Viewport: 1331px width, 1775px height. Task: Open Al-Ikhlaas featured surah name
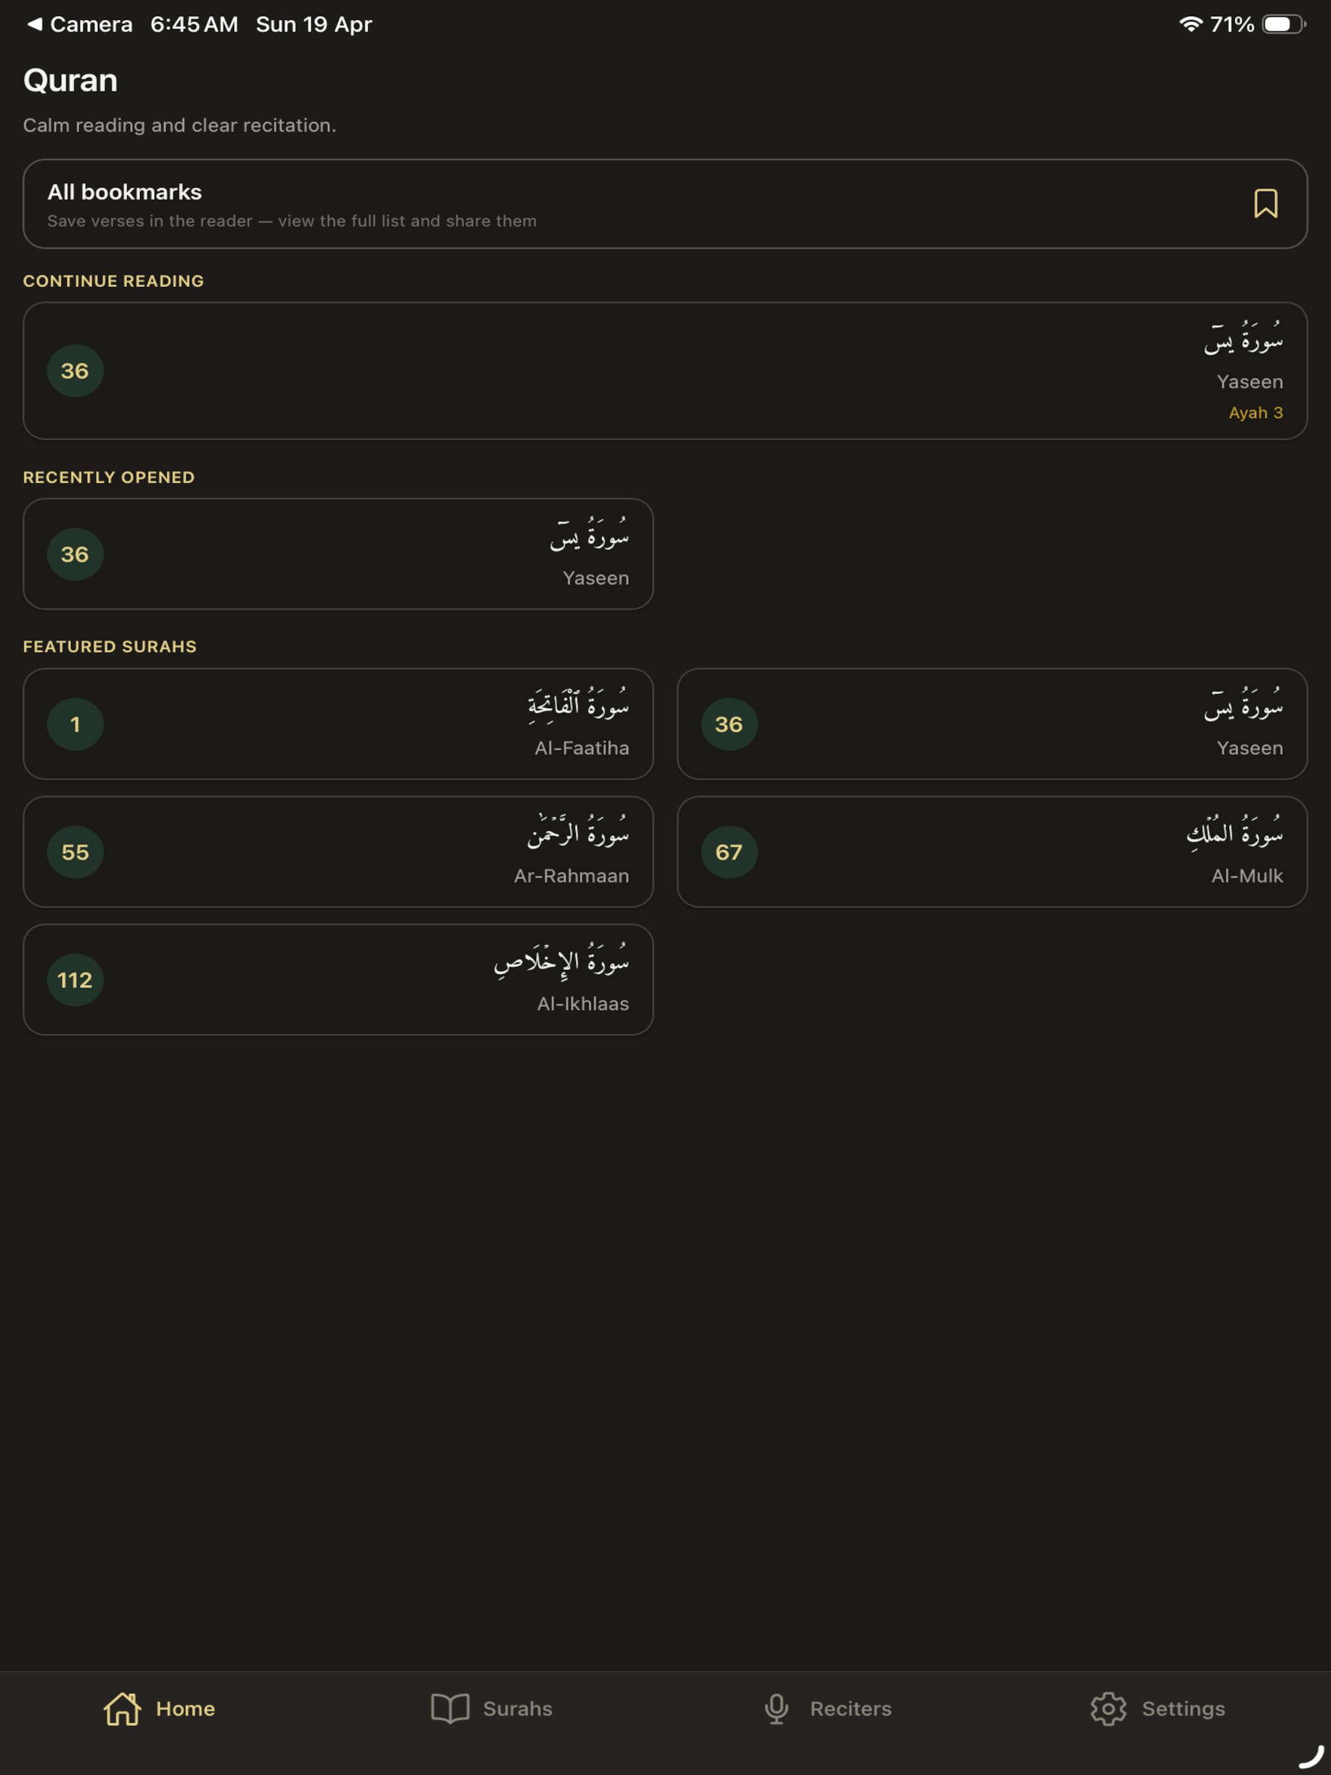[582, 1003]
